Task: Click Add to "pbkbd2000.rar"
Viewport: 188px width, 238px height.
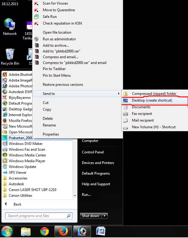Action: click(61, 51)
